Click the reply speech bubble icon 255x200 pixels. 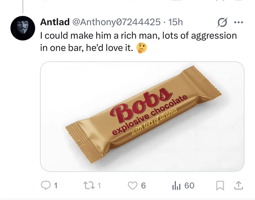click(46, 185)
